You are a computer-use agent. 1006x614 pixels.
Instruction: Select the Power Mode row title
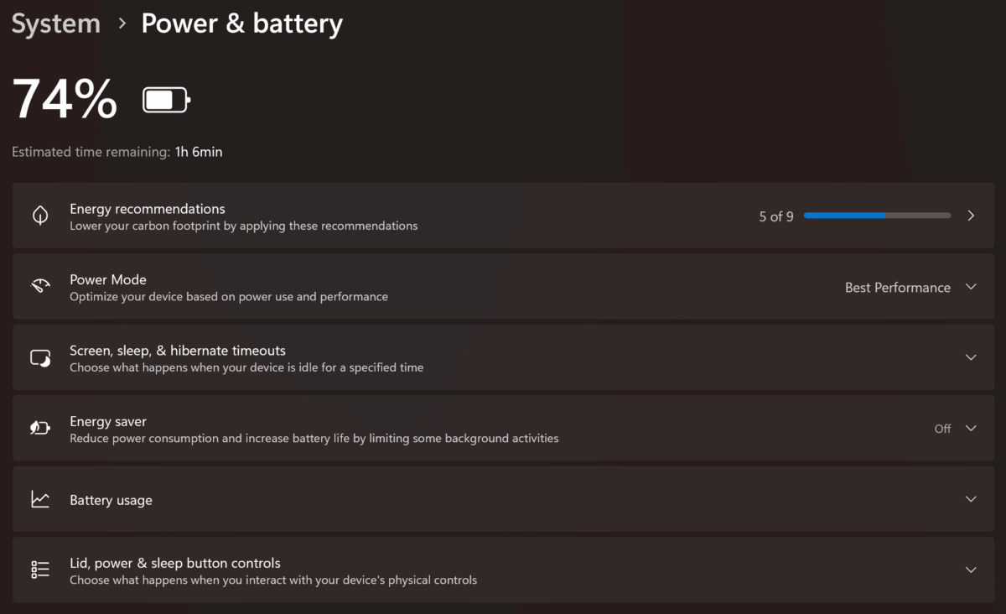[x=108, y=279]
